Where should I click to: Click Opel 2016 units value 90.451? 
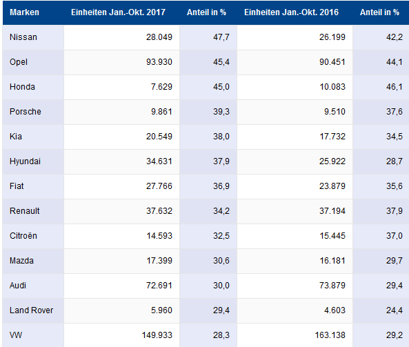pyautogui.click(x=332, y=62)
